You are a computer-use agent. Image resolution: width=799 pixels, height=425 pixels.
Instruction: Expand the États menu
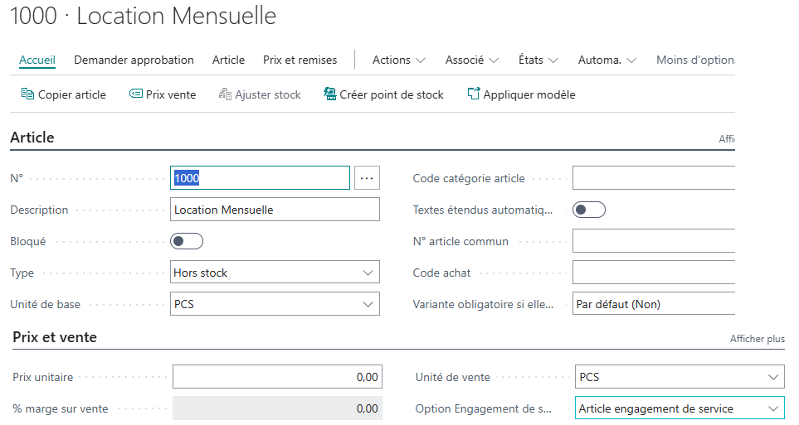tap(538, 60)
